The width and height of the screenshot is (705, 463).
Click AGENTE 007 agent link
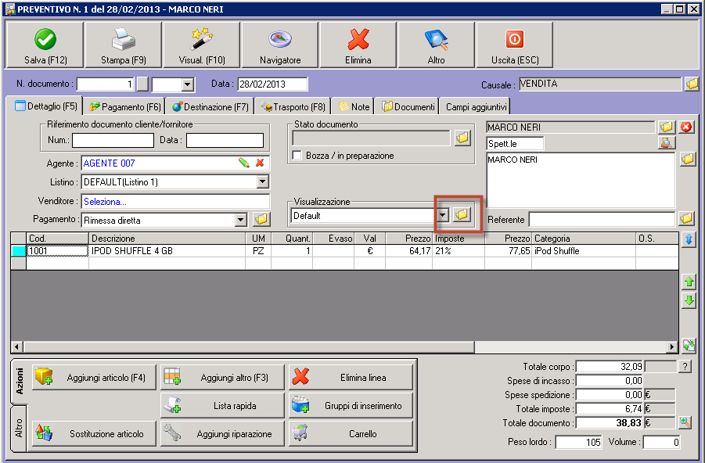109,163
